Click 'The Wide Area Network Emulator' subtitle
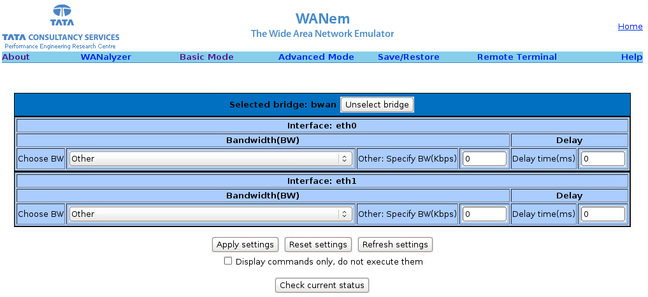 (322, 34)
